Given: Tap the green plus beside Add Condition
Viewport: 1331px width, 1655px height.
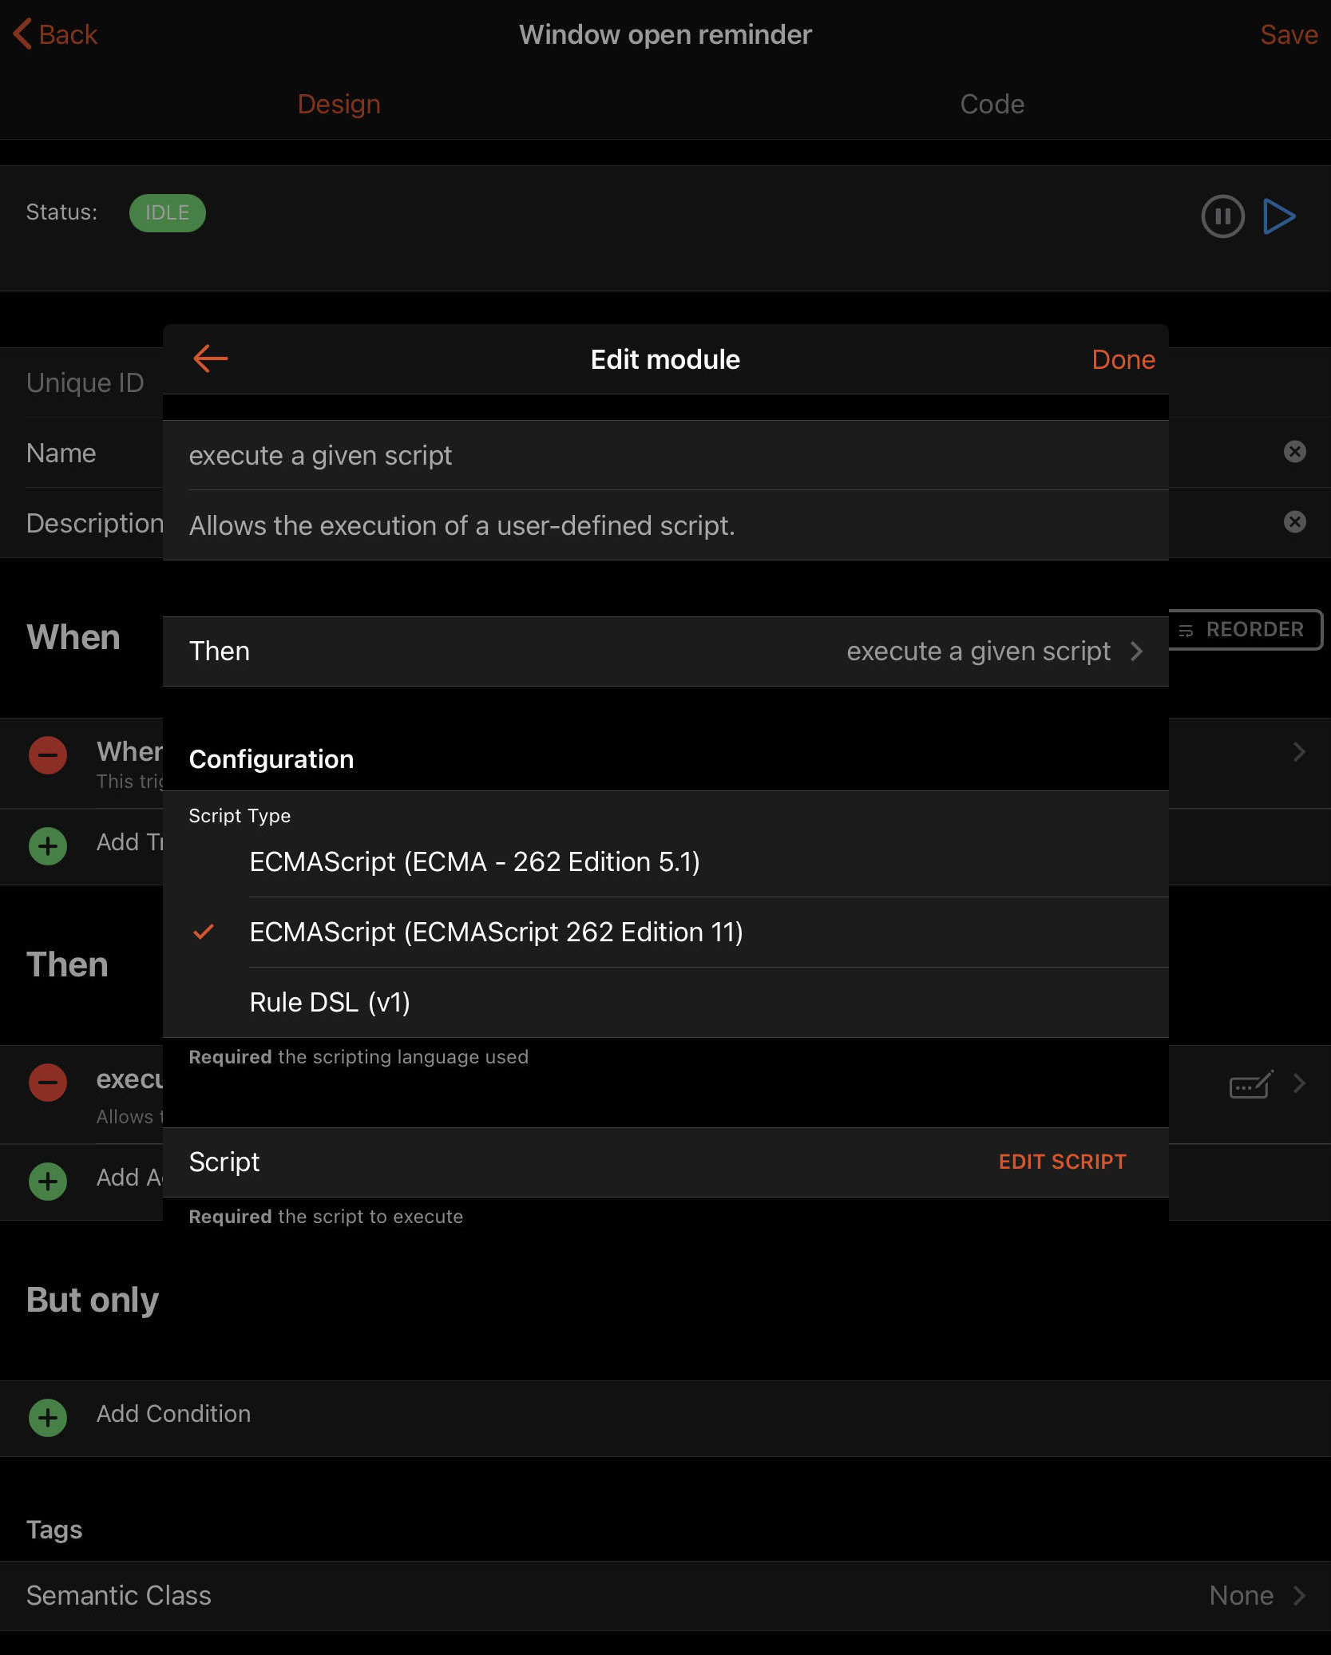Looking at the screenshot, I should [x=48, y=1417].
